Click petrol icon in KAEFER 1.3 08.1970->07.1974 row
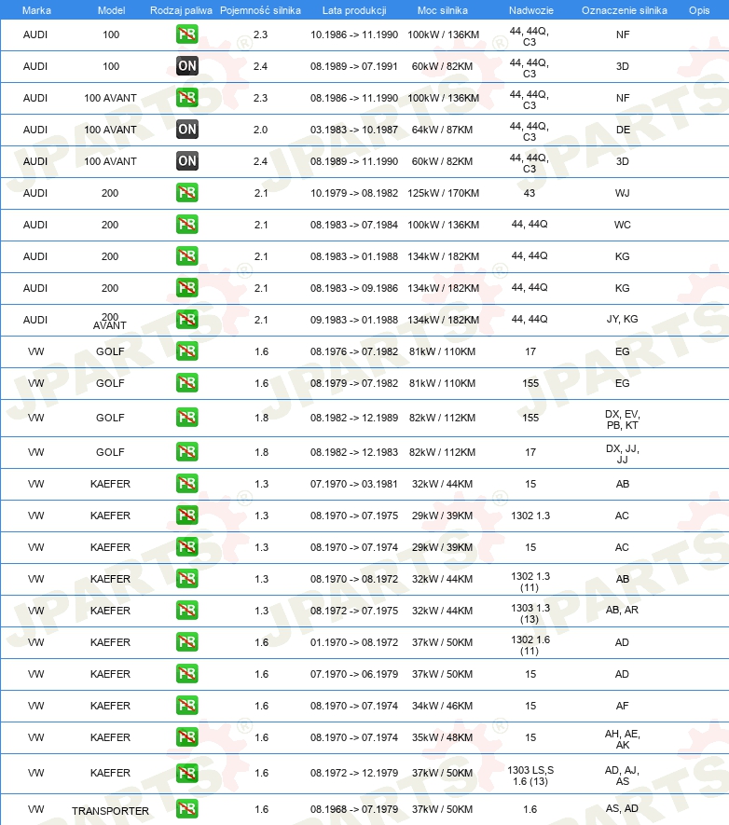The image size is (729, 825). point(187,547)
